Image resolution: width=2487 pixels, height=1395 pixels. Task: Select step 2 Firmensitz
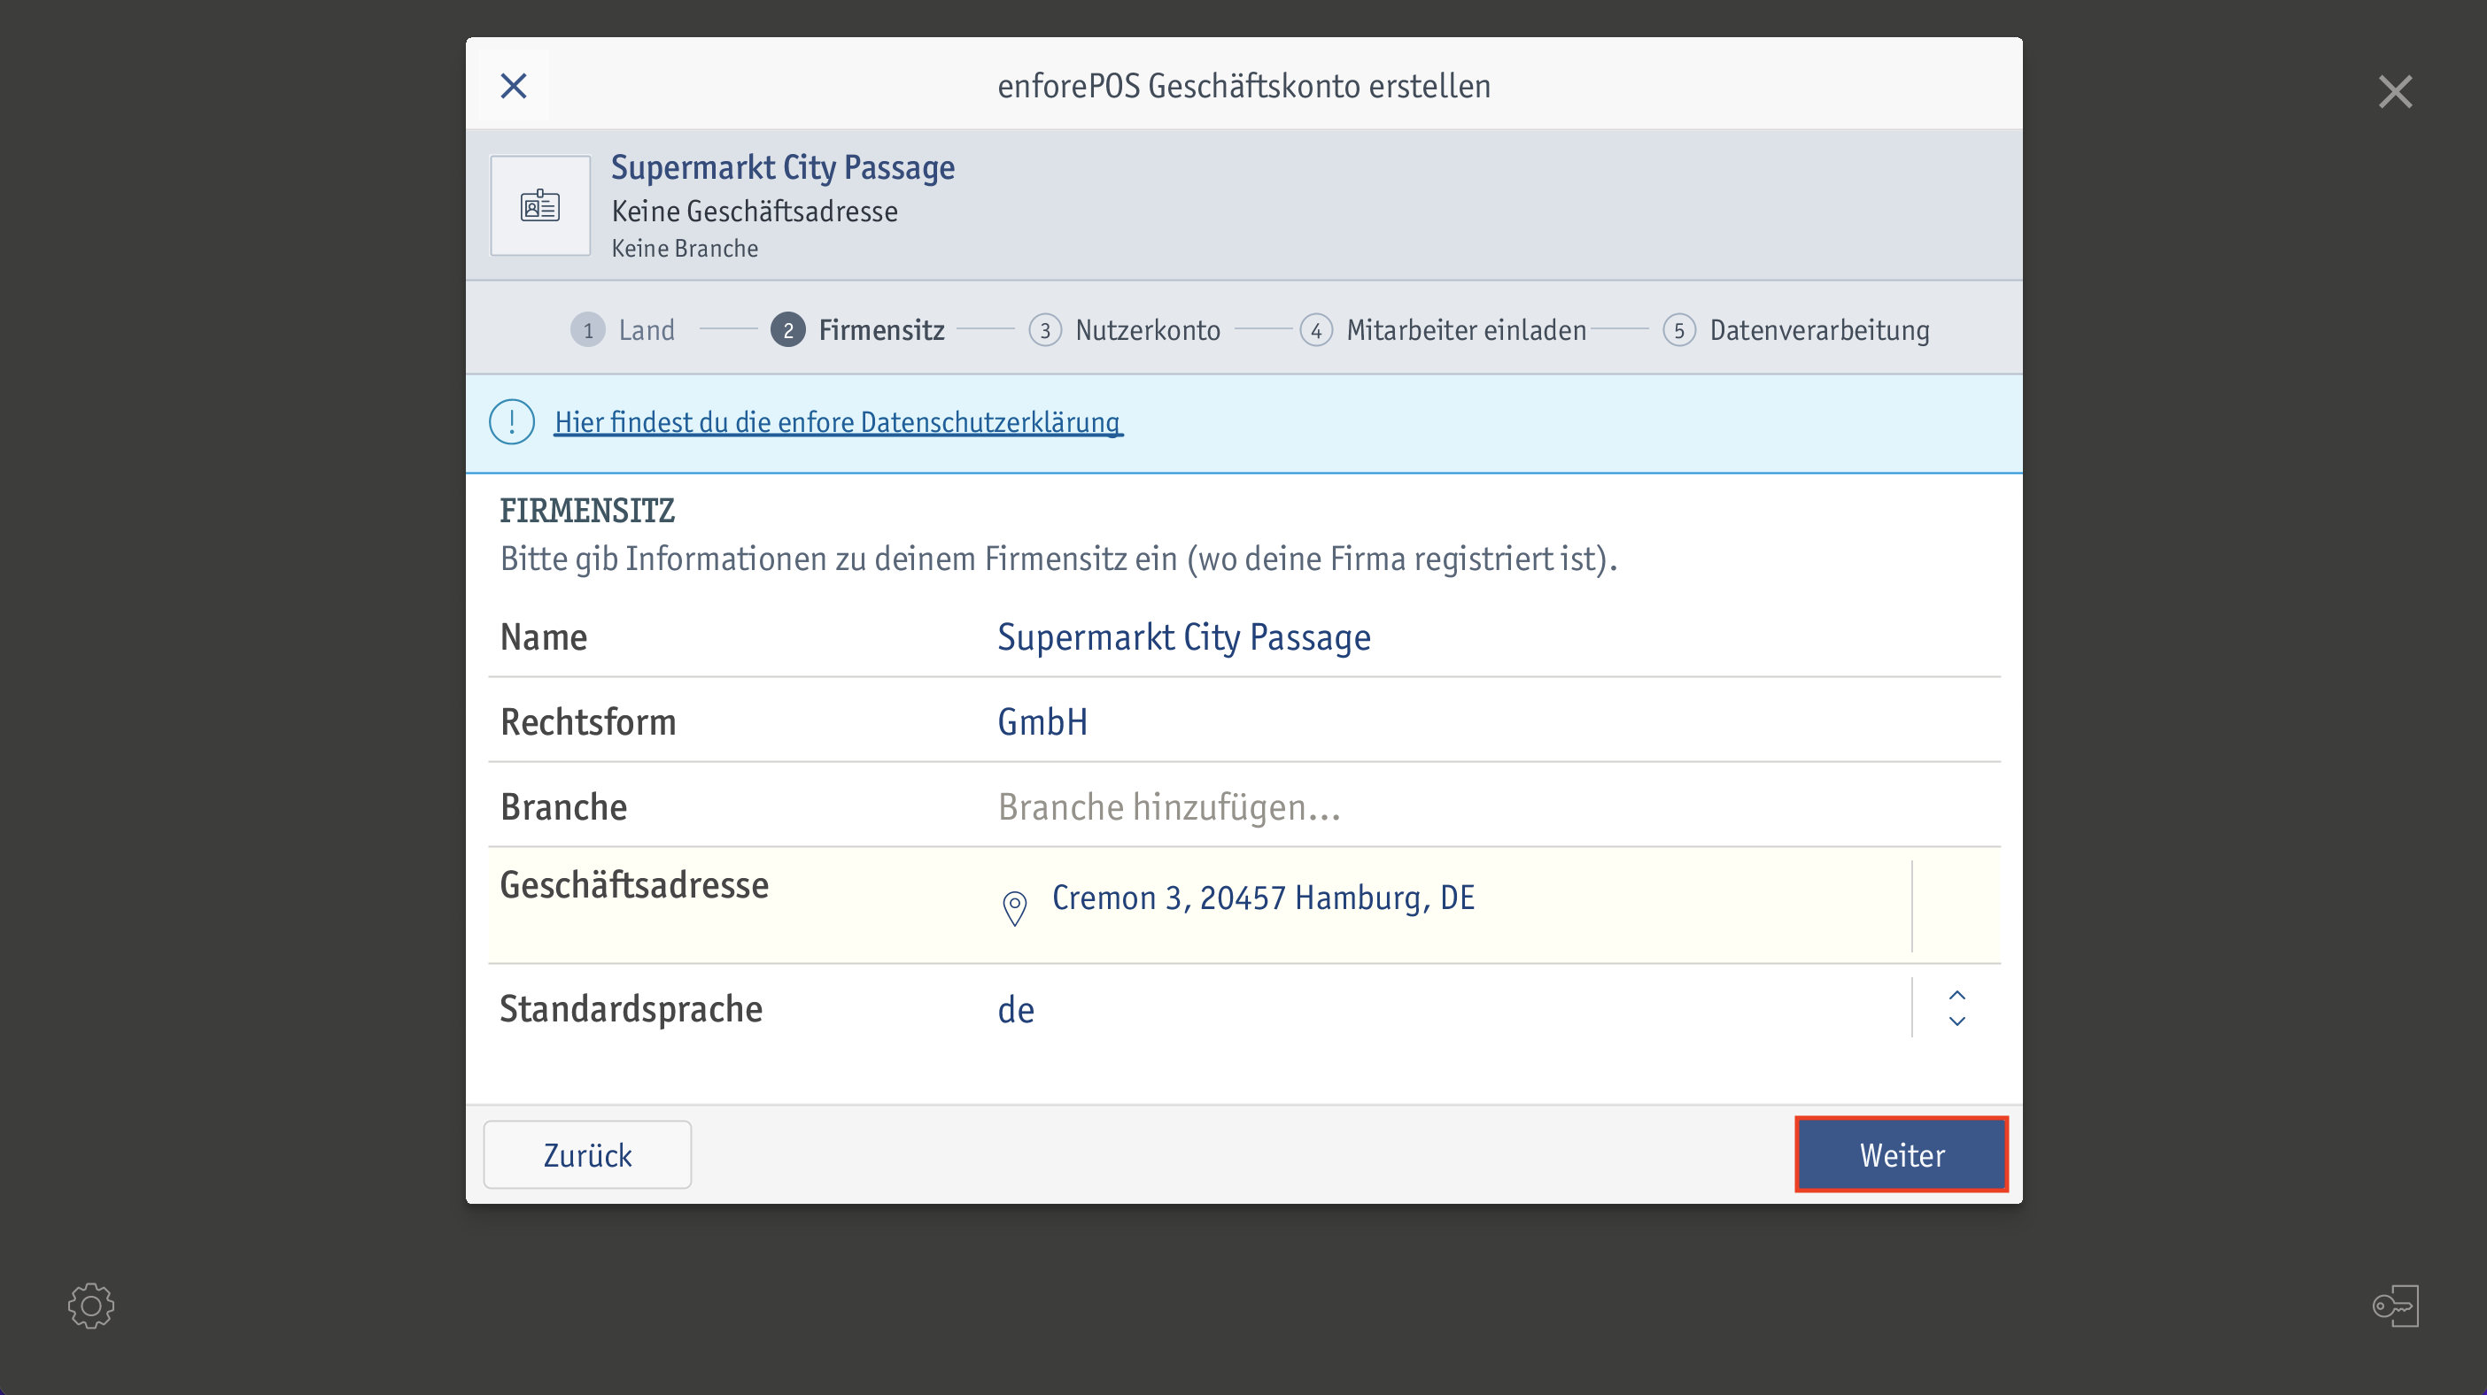(x=857, y=330)
